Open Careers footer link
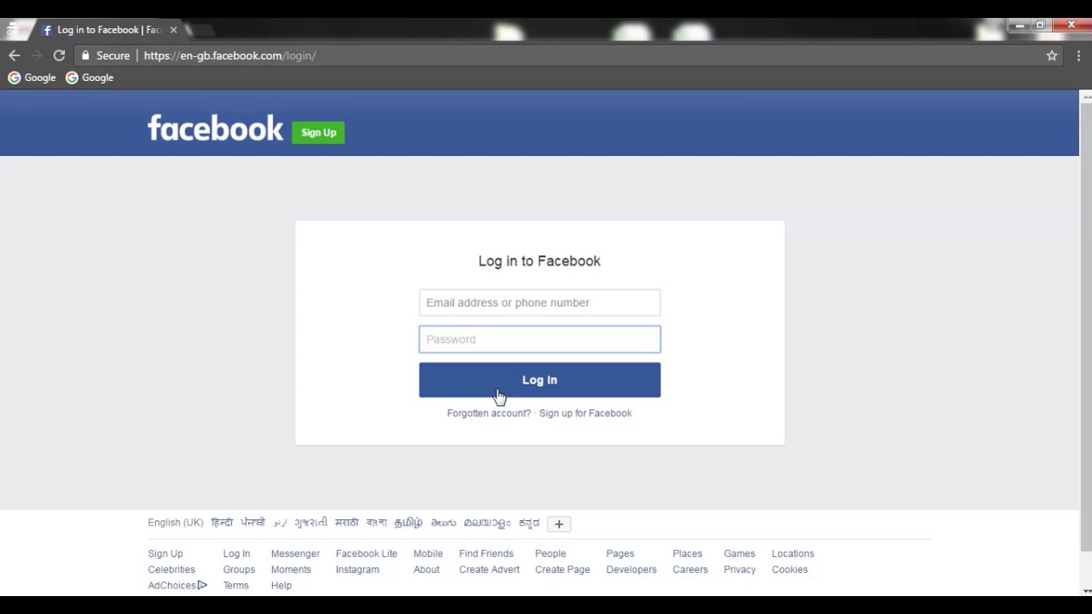This screenshot has height=614, width=1092. pos(690,570)
